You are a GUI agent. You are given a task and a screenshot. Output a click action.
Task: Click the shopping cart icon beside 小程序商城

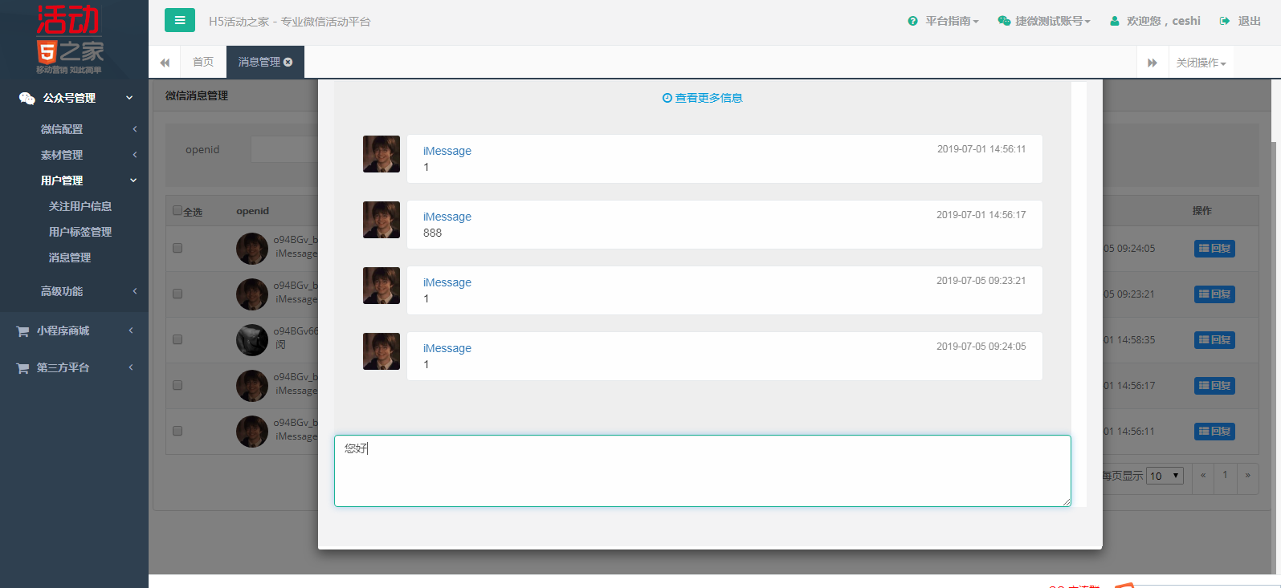22,331
